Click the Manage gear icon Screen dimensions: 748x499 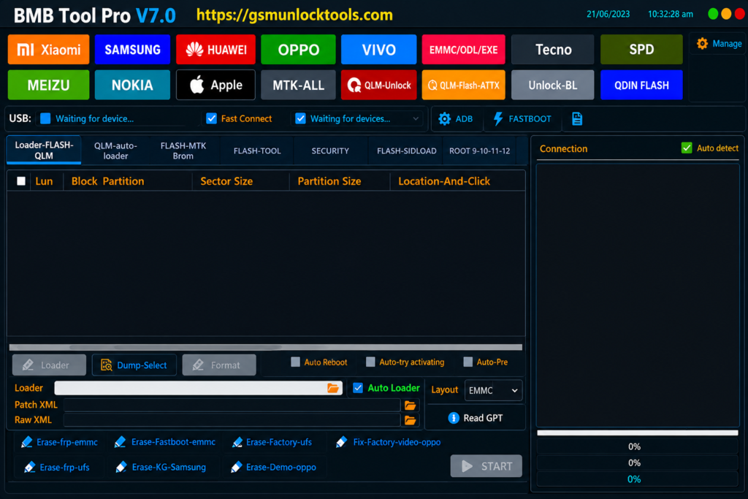pos(702,43)
